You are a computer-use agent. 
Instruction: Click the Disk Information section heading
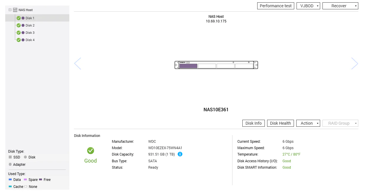87,136
